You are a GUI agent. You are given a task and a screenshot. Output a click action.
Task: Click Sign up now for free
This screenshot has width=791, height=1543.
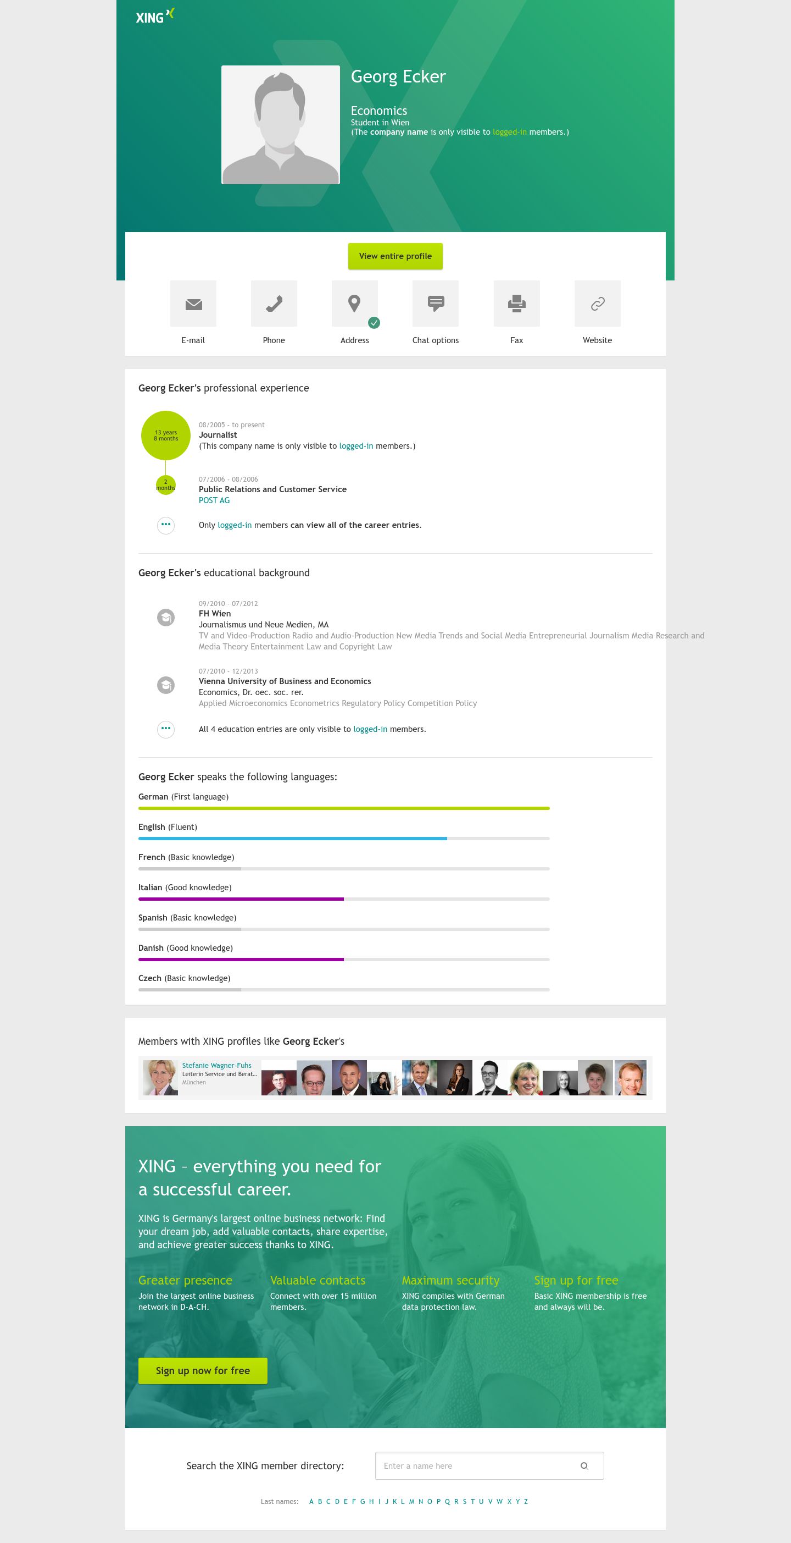(203, 1371)
